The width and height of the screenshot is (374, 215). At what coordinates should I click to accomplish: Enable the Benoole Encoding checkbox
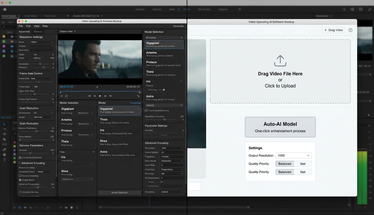click(x=20, y=176)
